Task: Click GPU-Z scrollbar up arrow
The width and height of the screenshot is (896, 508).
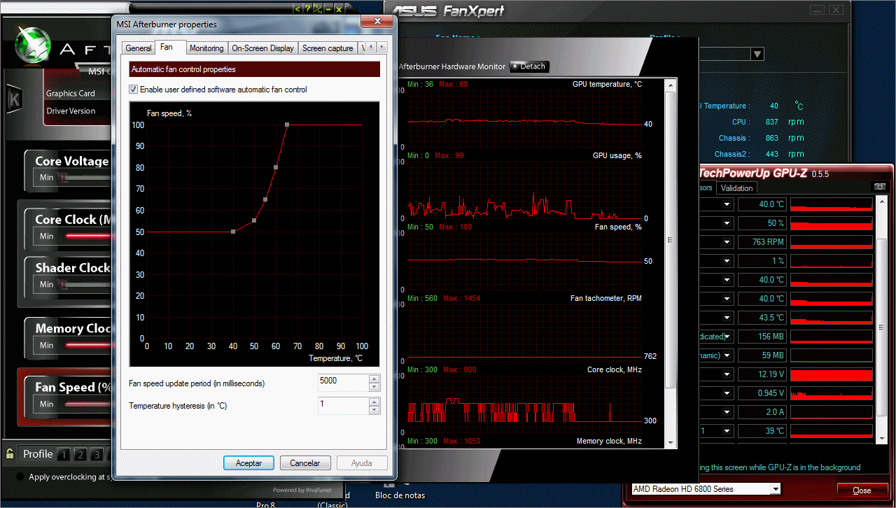Action: point(883,202)
